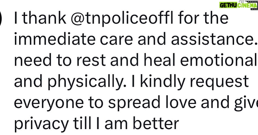Select the green GETHU logo block
The height and width of the screenshot is (135, 258).
coord(228,5)
